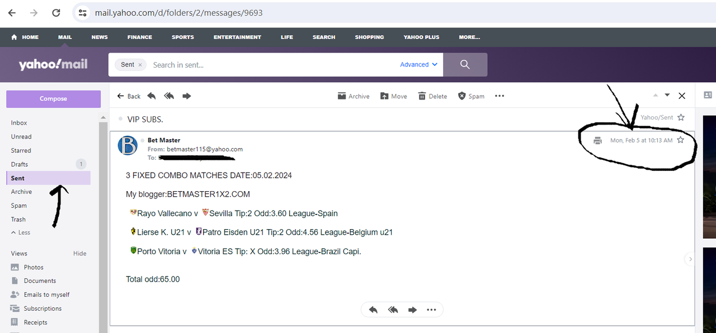Screen dimensions: 716x333
Task: Open bottom more options ellipsis
Action: coord(431,310)
